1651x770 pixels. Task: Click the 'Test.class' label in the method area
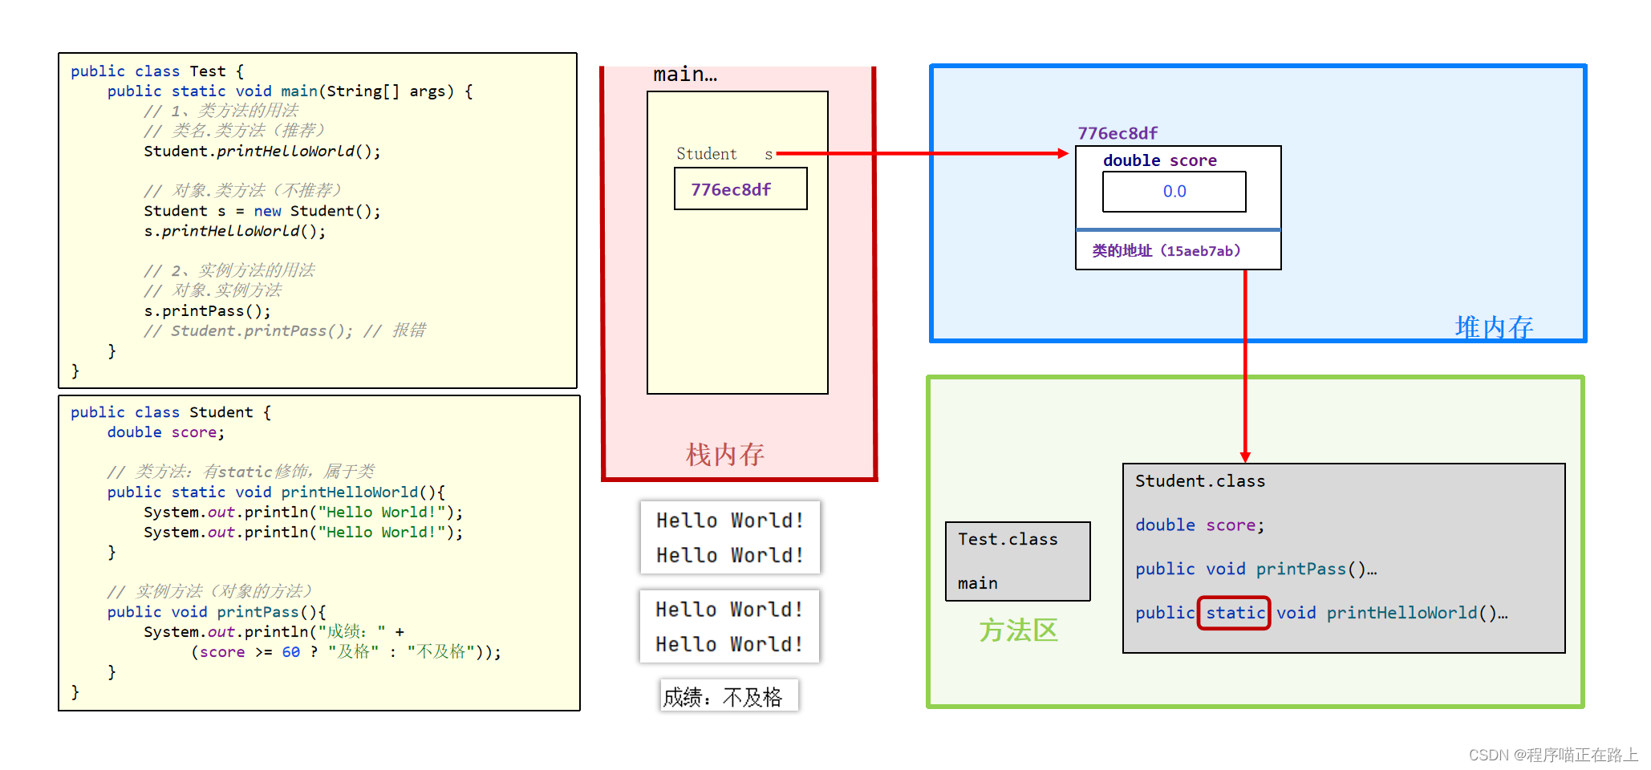click(1008, 540)
